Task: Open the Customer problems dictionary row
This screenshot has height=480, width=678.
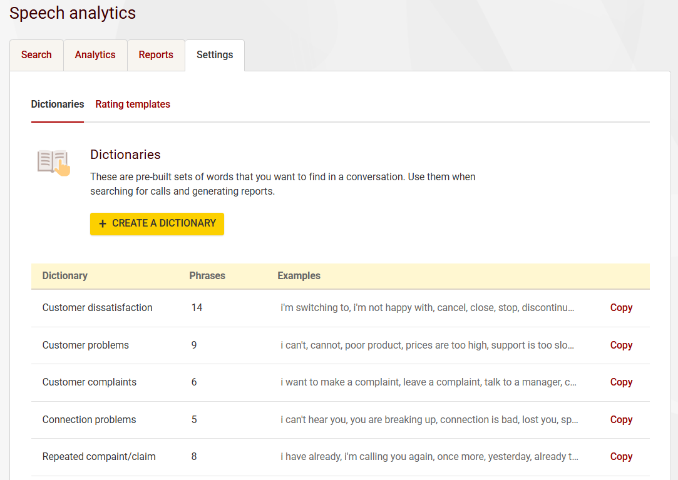Action: (x=86, y=345)
